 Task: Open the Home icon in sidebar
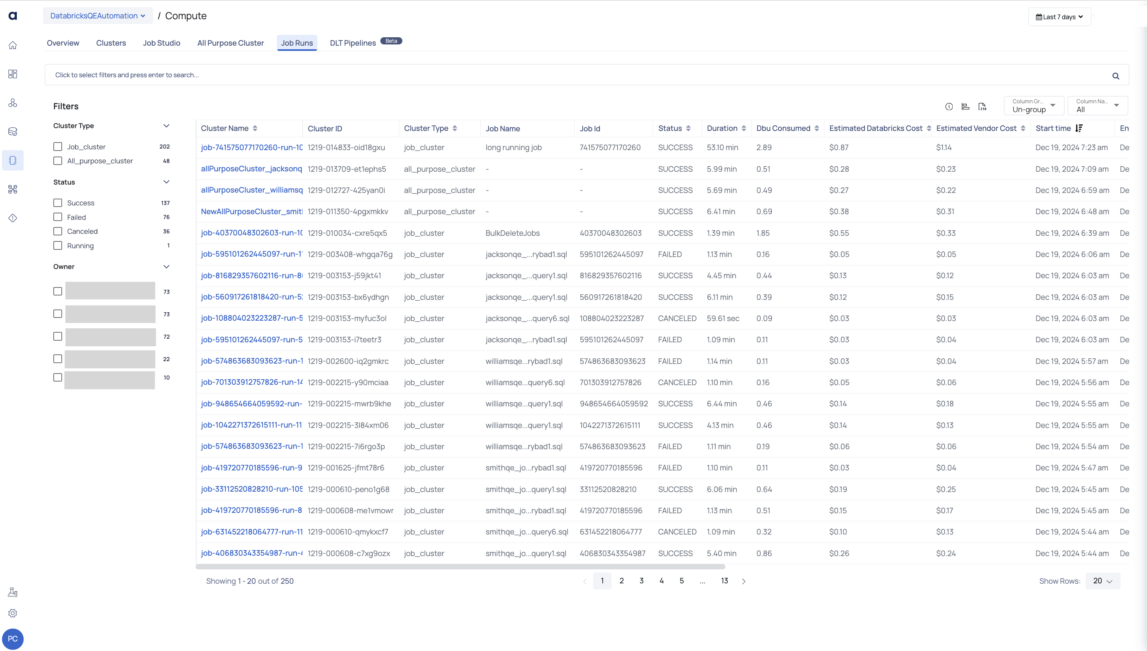13,45
